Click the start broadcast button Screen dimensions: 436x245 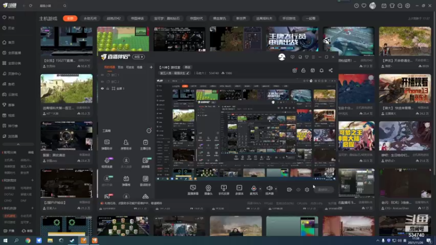324,189
